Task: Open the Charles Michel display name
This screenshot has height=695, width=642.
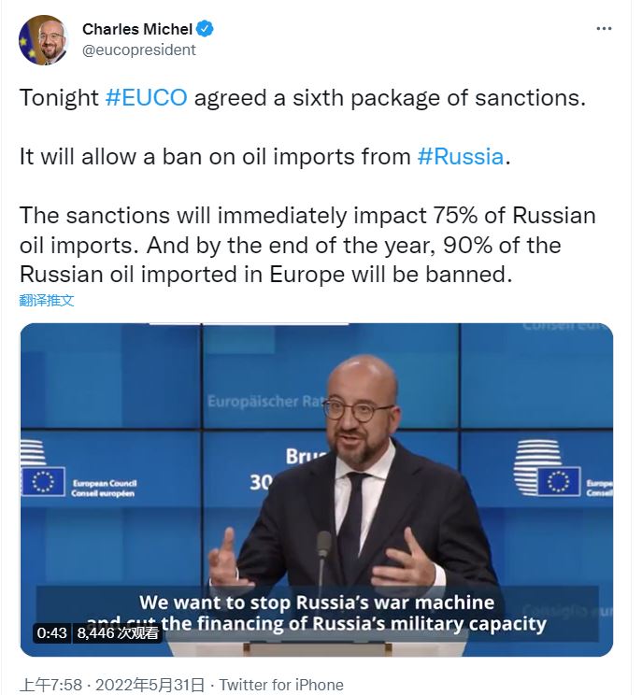Action: coord(136,29)
